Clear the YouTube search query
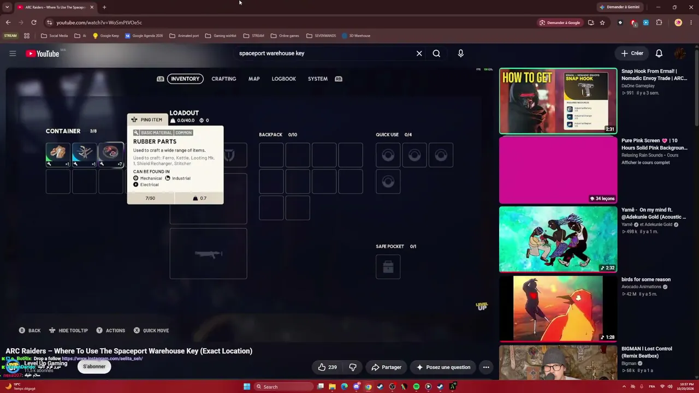Screen dimensions: 699x393 pos(419,53)
